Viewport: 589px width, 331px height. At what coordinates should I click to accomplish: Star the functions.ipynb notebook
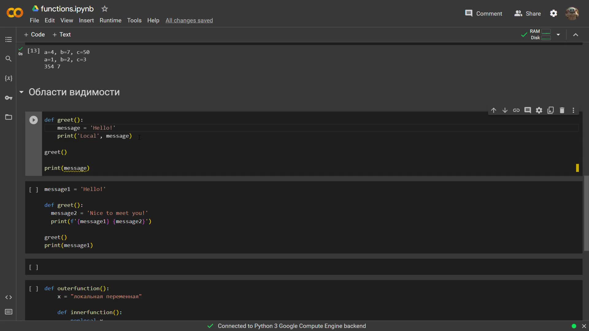[x=105, y=9]
